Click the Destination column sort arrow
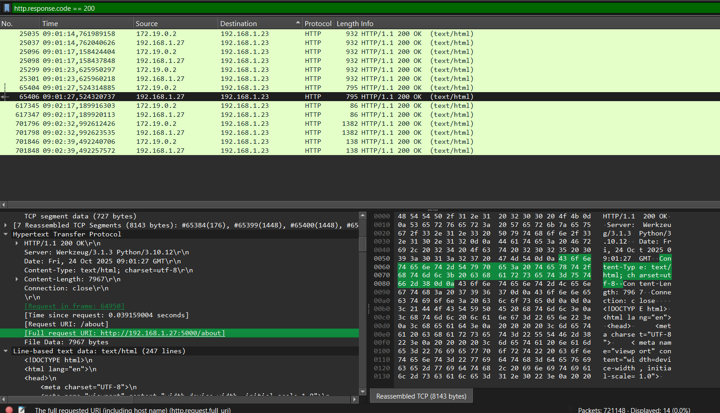 (x=298, y=23)
